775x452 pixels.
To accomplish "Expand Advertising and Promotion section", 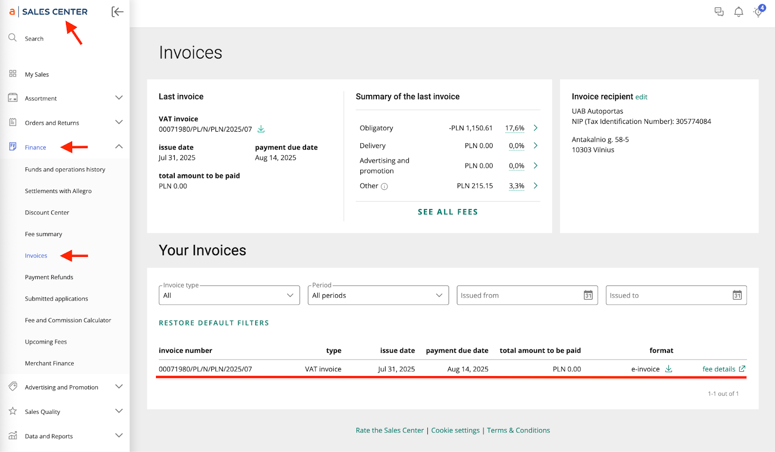I will click(x=119, y=387).
